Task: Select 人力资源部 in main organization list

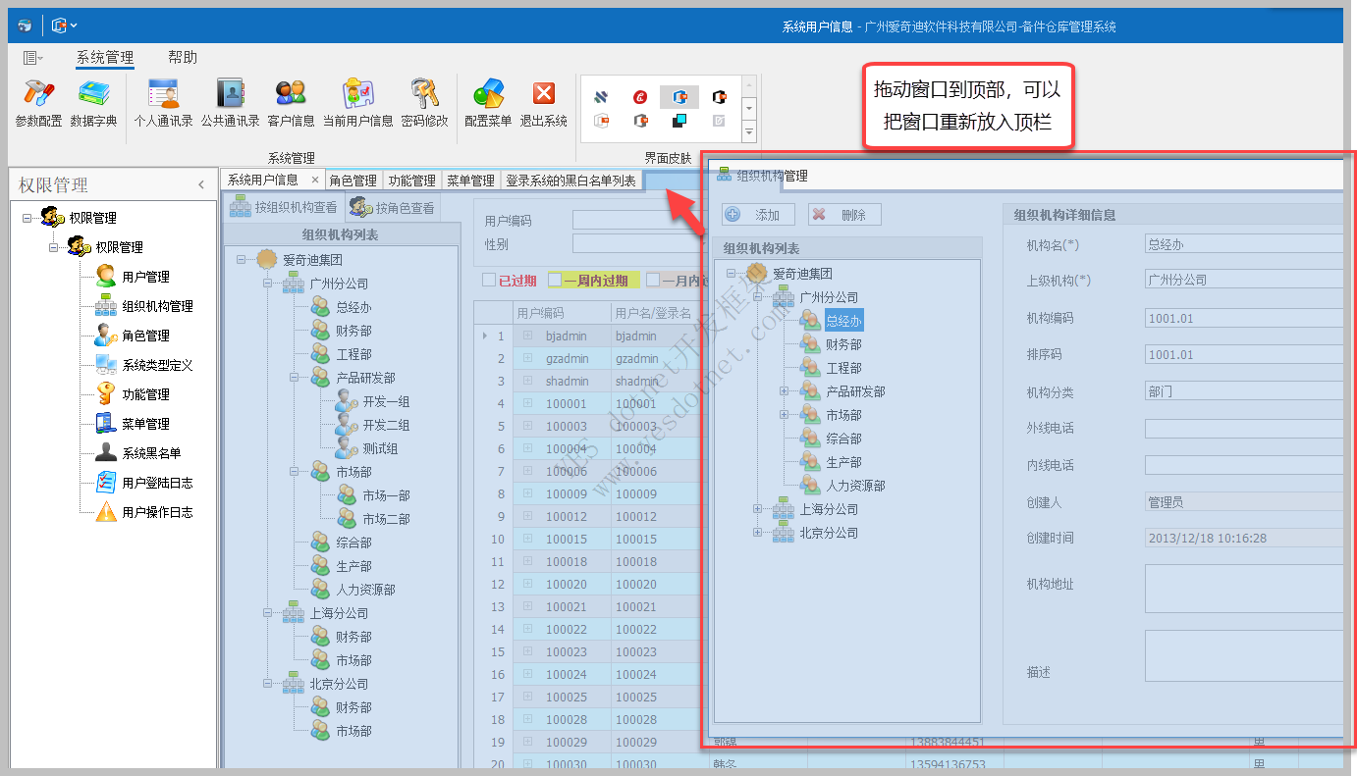Action: point(365,590)
